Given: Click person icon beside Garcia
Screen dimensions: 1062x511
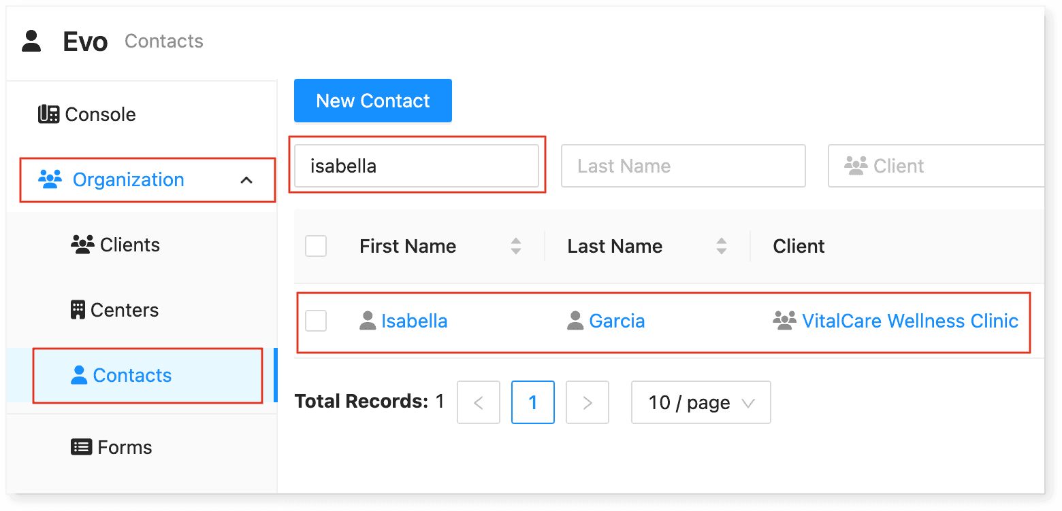Looking at the screenshot, I should pos(575,321).
